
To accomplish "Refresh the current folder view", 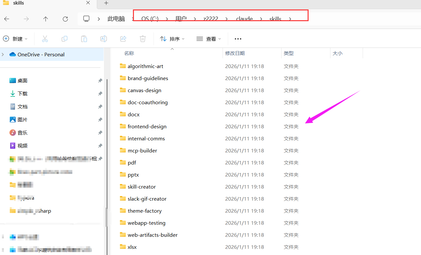I will click(x=65, y=19).
